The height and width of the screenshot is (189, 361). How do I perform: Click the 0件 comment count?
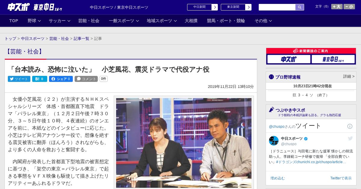coord(103,79)
